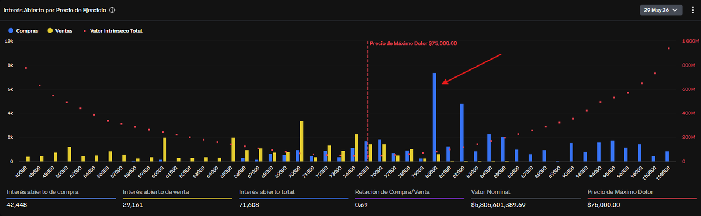This screenshot has height=216, width=701.
Task: Click the 600M label on the right axis
Action: point(689,89)
